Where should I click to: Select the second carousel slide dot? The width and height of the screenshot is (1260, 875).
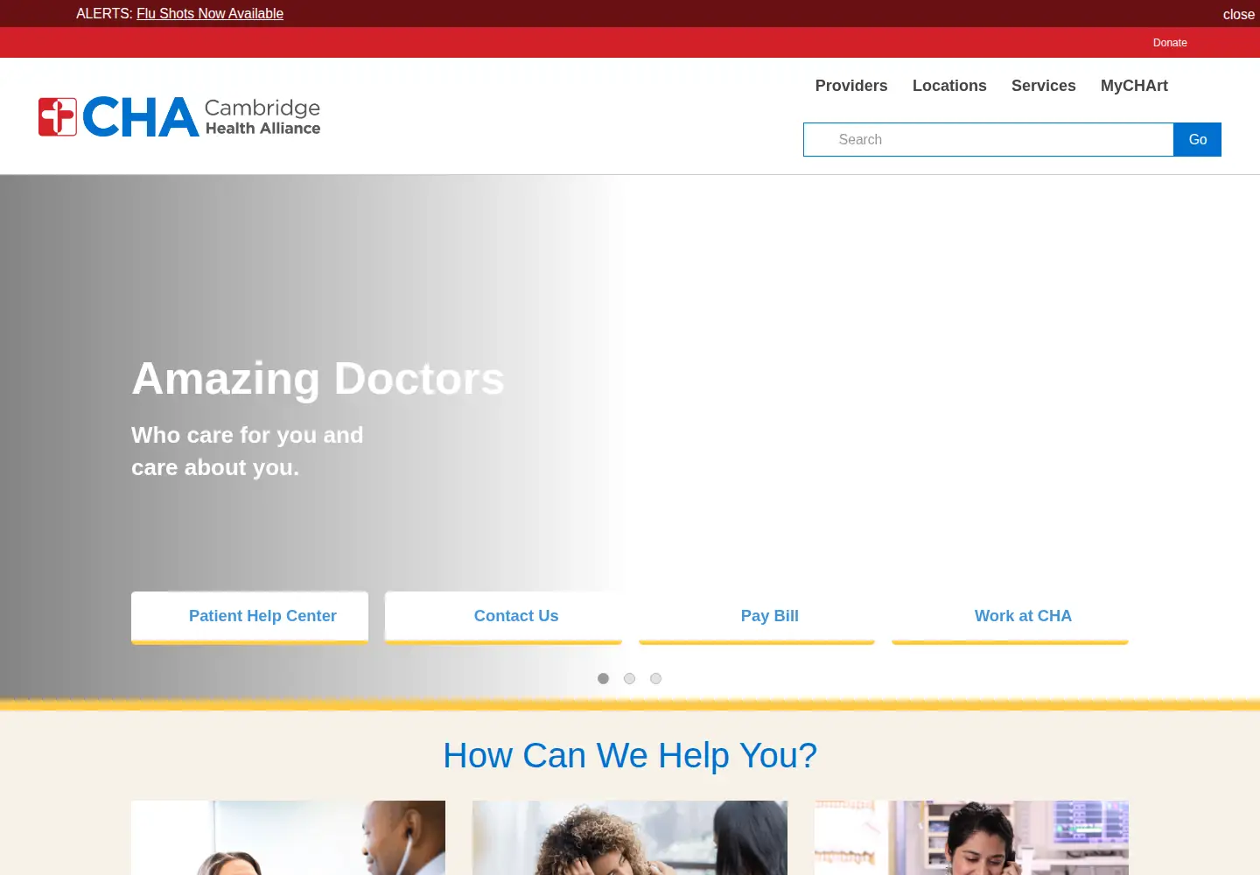(629, 678)
